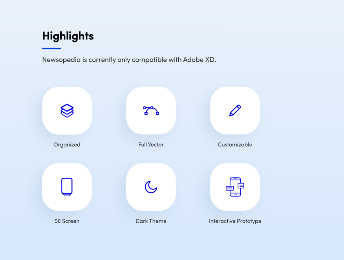Viewport: 344px width, 260px height.
Task: Click the Full Vector text label
Action: tap(151, 145)
